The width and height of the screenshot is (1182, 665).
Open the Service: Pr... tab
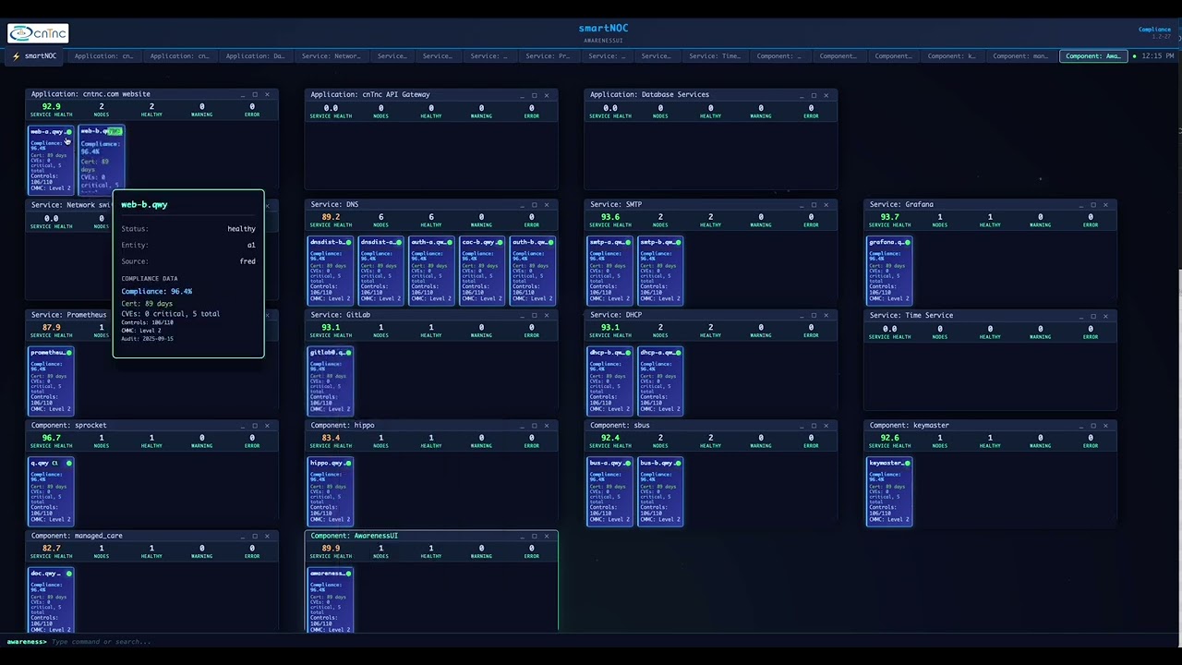tap(548, 56)
